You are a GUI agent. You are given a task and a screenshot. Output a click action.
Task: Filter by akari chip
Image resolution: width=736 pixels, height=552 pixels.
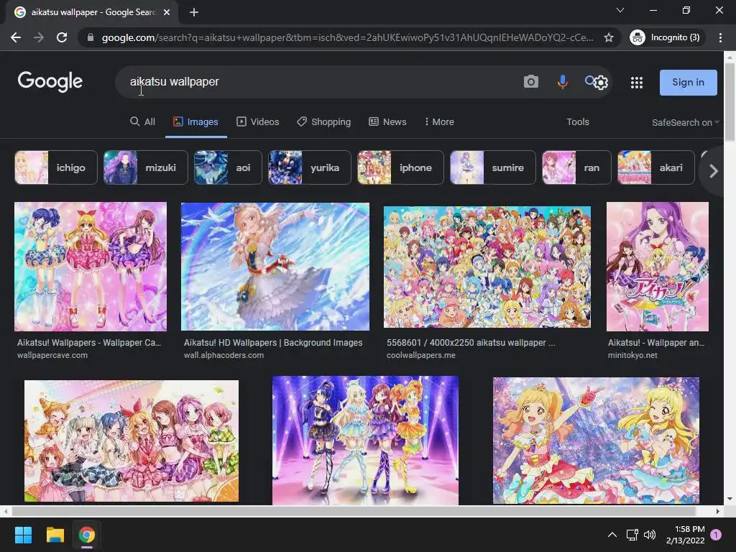[x=655, y=167]
